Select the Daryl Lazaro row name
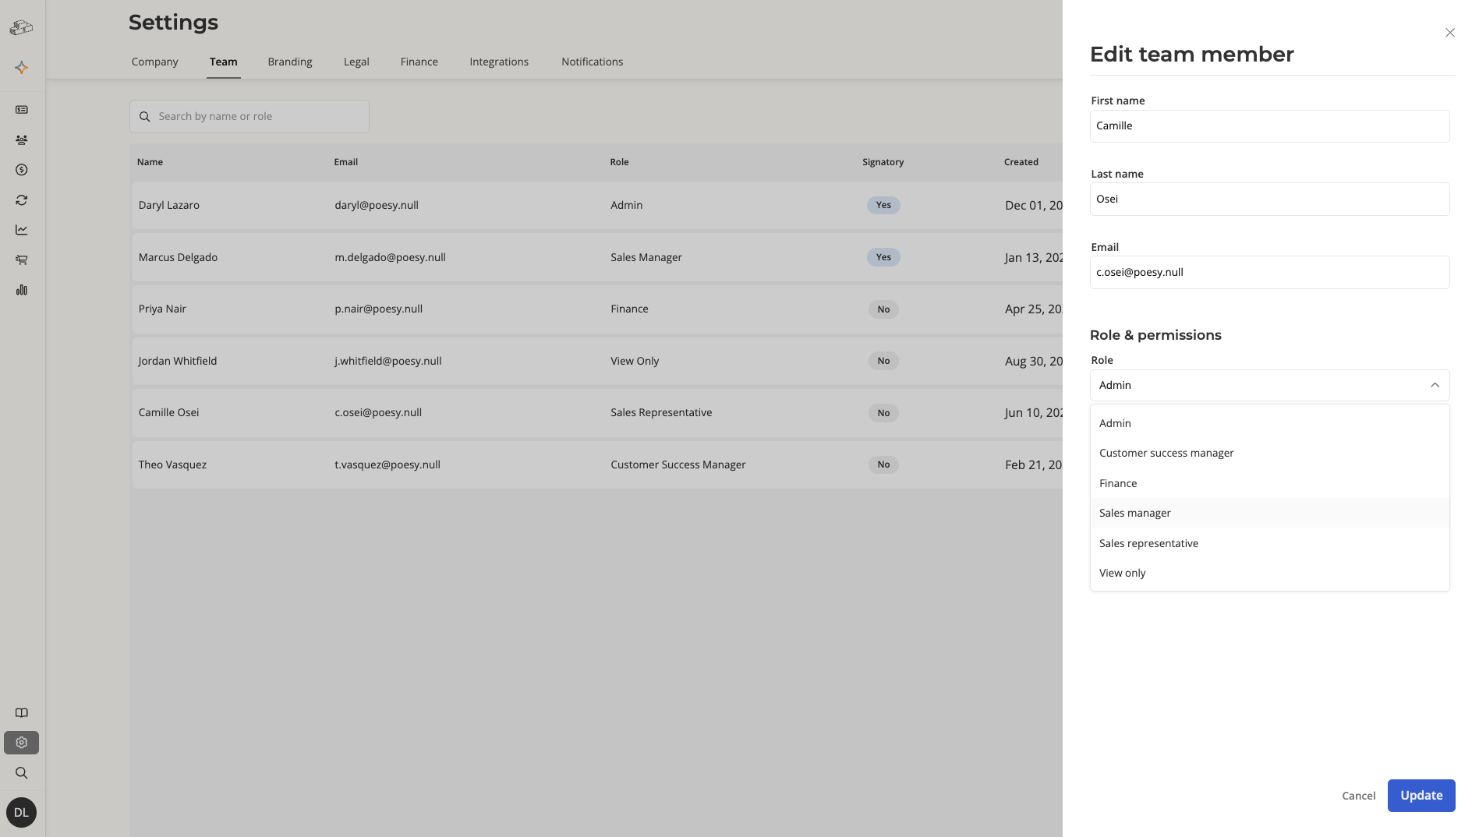This screenshot has width=1479, height=837. pos(168,205)
